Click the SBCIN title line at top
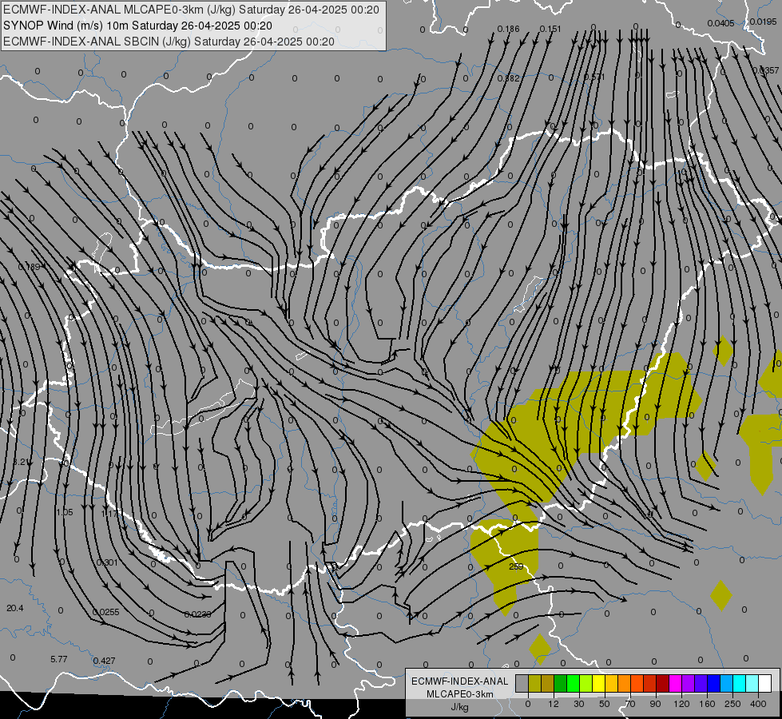Screen dimensions: 782x719 tap(169, 42)
